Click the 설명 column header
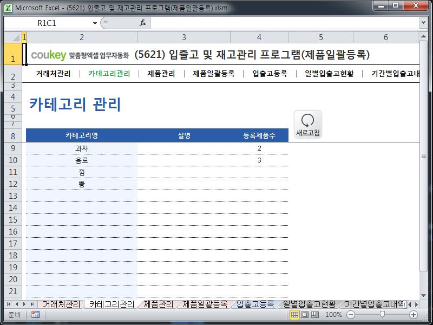The height and width of the screenshot is (325, 433). 184,135
